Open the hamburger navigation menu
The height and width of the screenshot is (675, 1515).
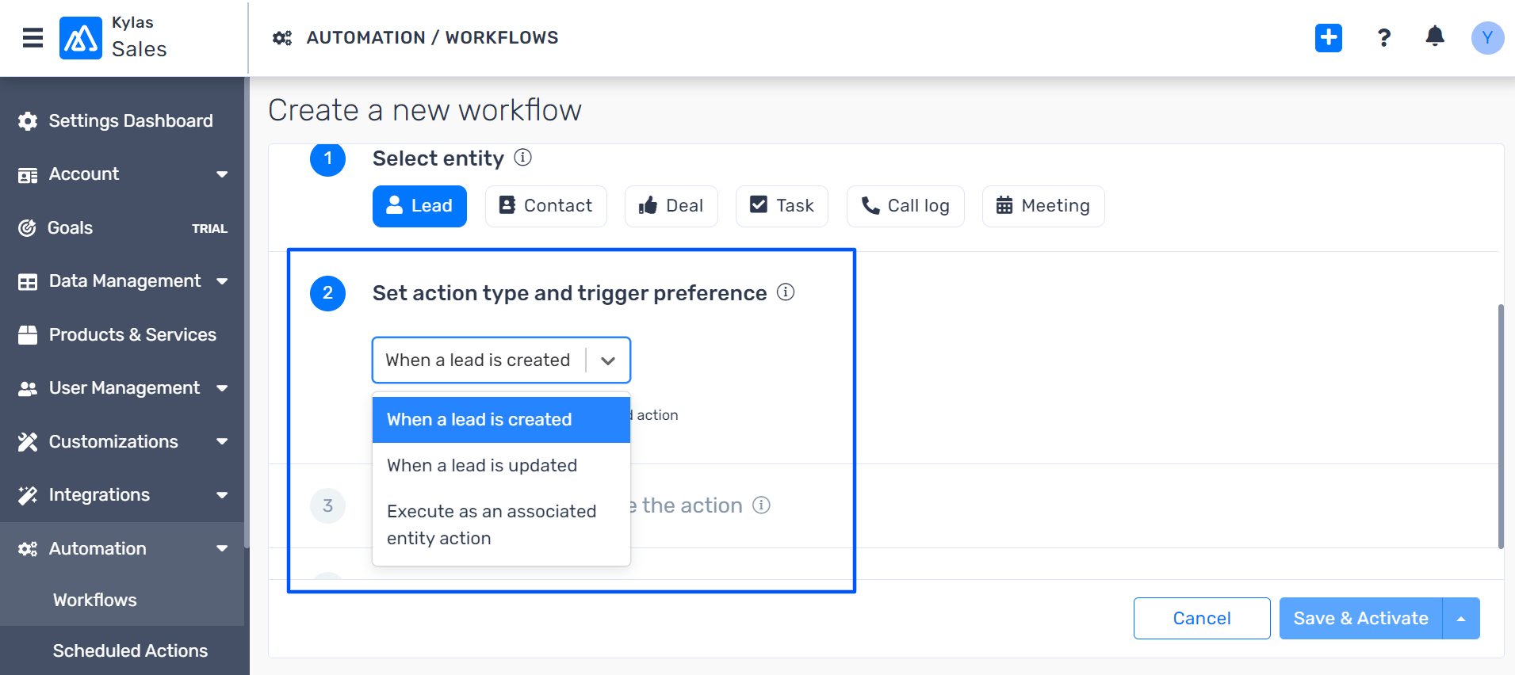coord(33,37)
